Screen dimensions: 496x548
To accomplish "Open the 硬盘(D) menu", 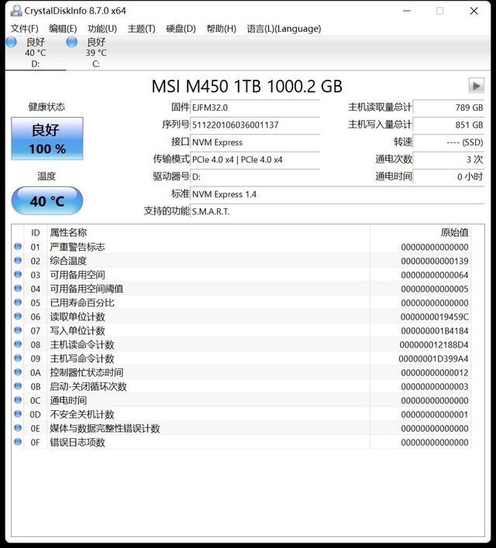I will [181, 29].
